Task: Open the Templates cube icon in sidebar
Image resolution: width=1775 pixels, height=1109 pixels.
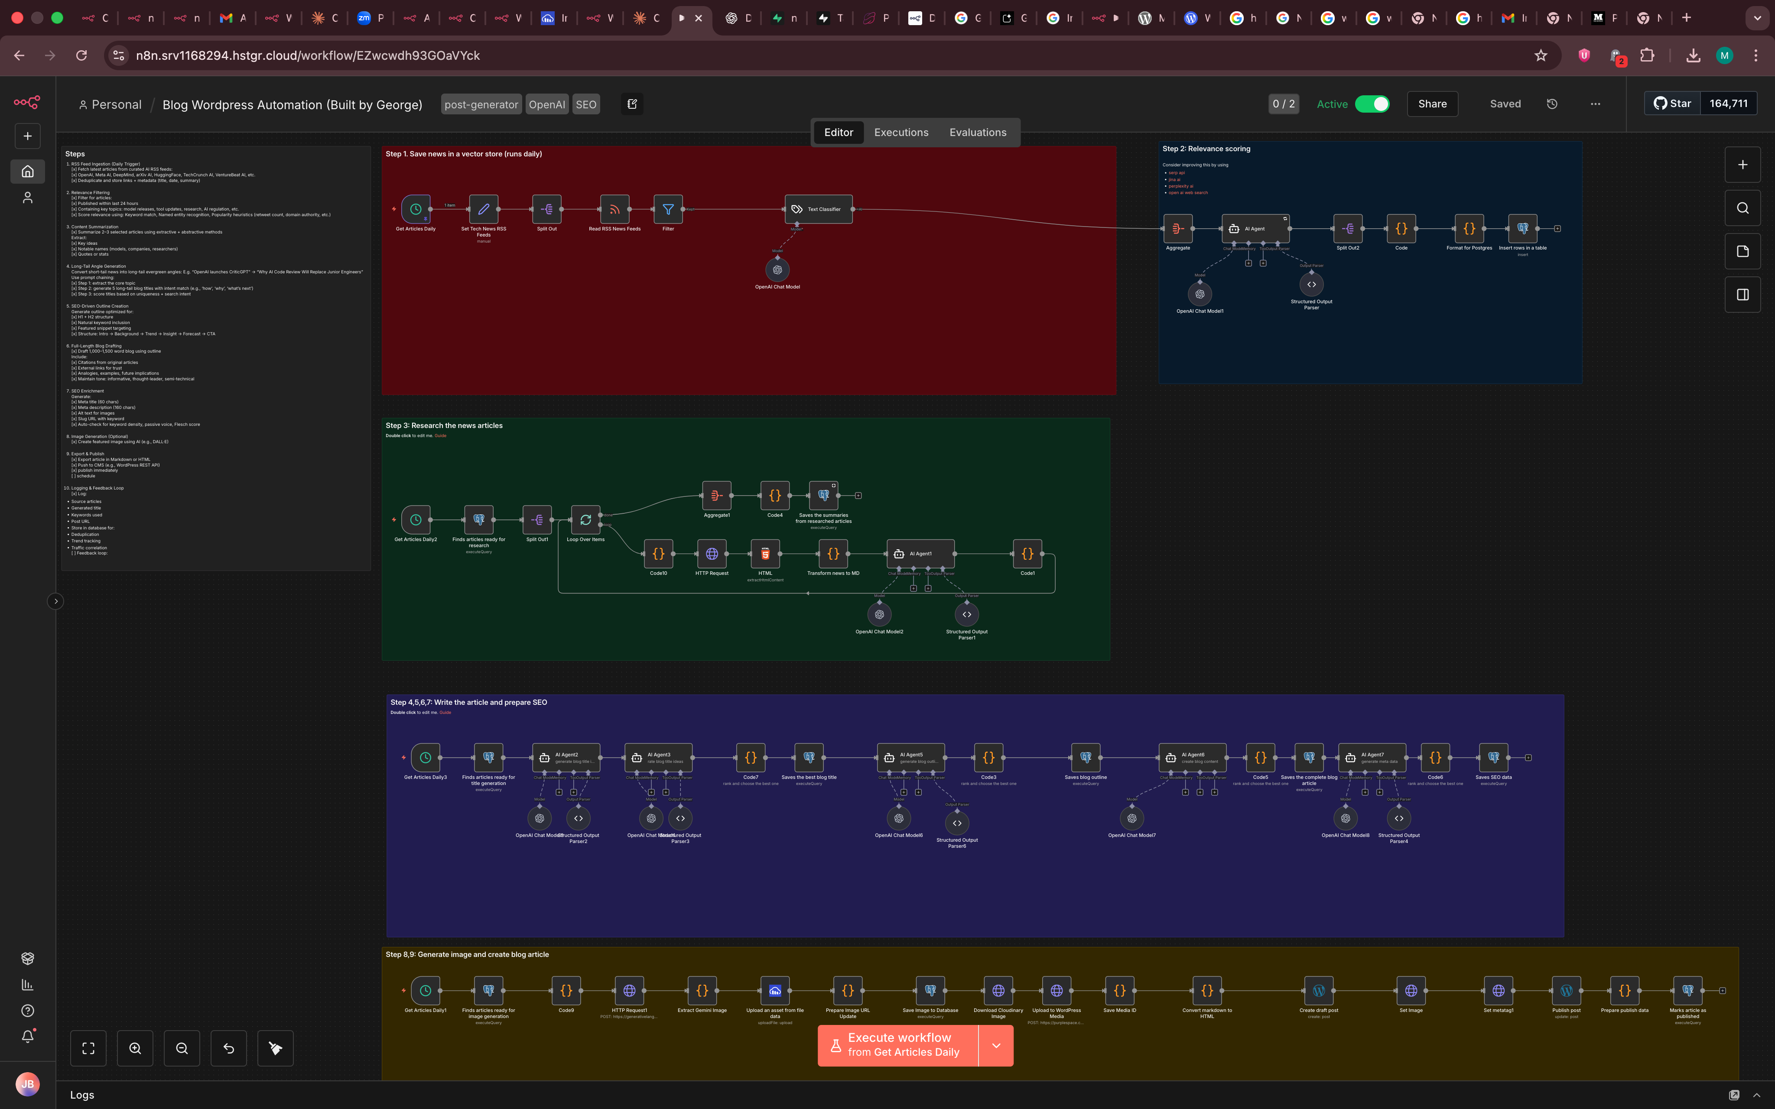Action: pos(27,958)
